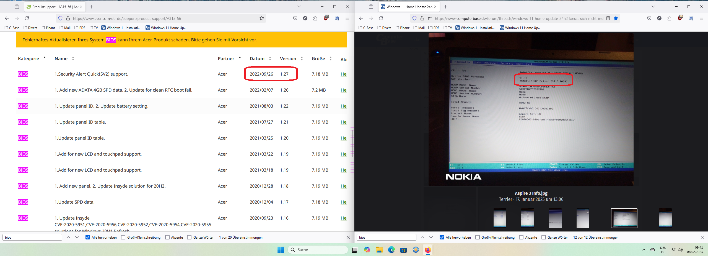
Task: Open the Windows 11 Home Up... bookmark in the ComputerBase window
Action: coord(520,28)
